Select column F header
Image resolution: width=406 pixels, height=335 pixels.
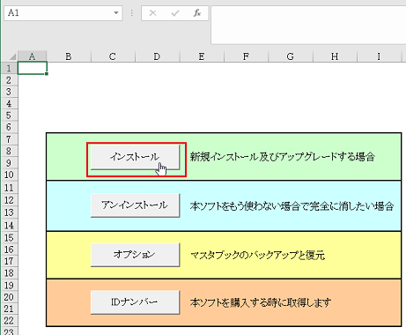pyautogui.click(x=246, y=56)
